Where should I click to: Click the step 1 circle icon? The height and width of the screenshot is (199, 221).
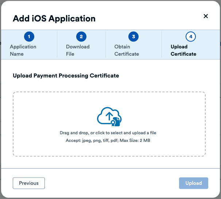[x=29, y=36]
